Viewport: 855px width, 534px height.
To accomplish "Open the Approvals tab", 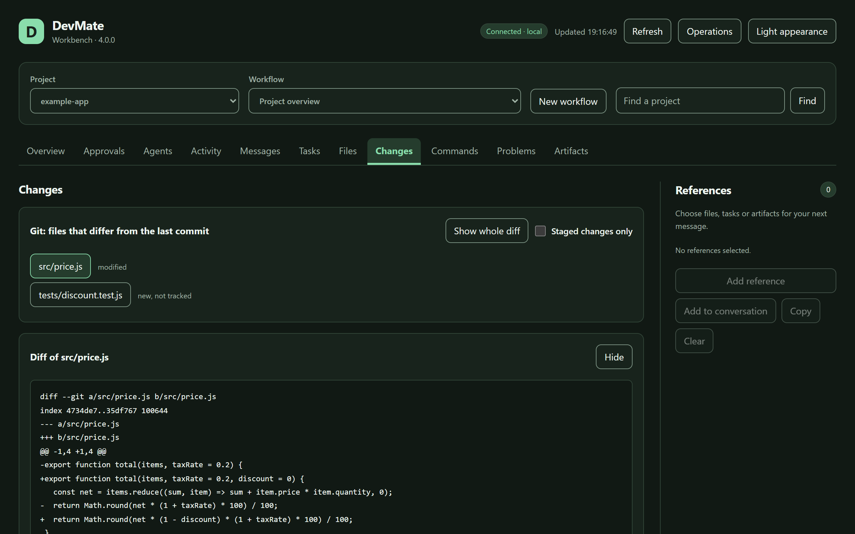I will (x=104, y=151).
